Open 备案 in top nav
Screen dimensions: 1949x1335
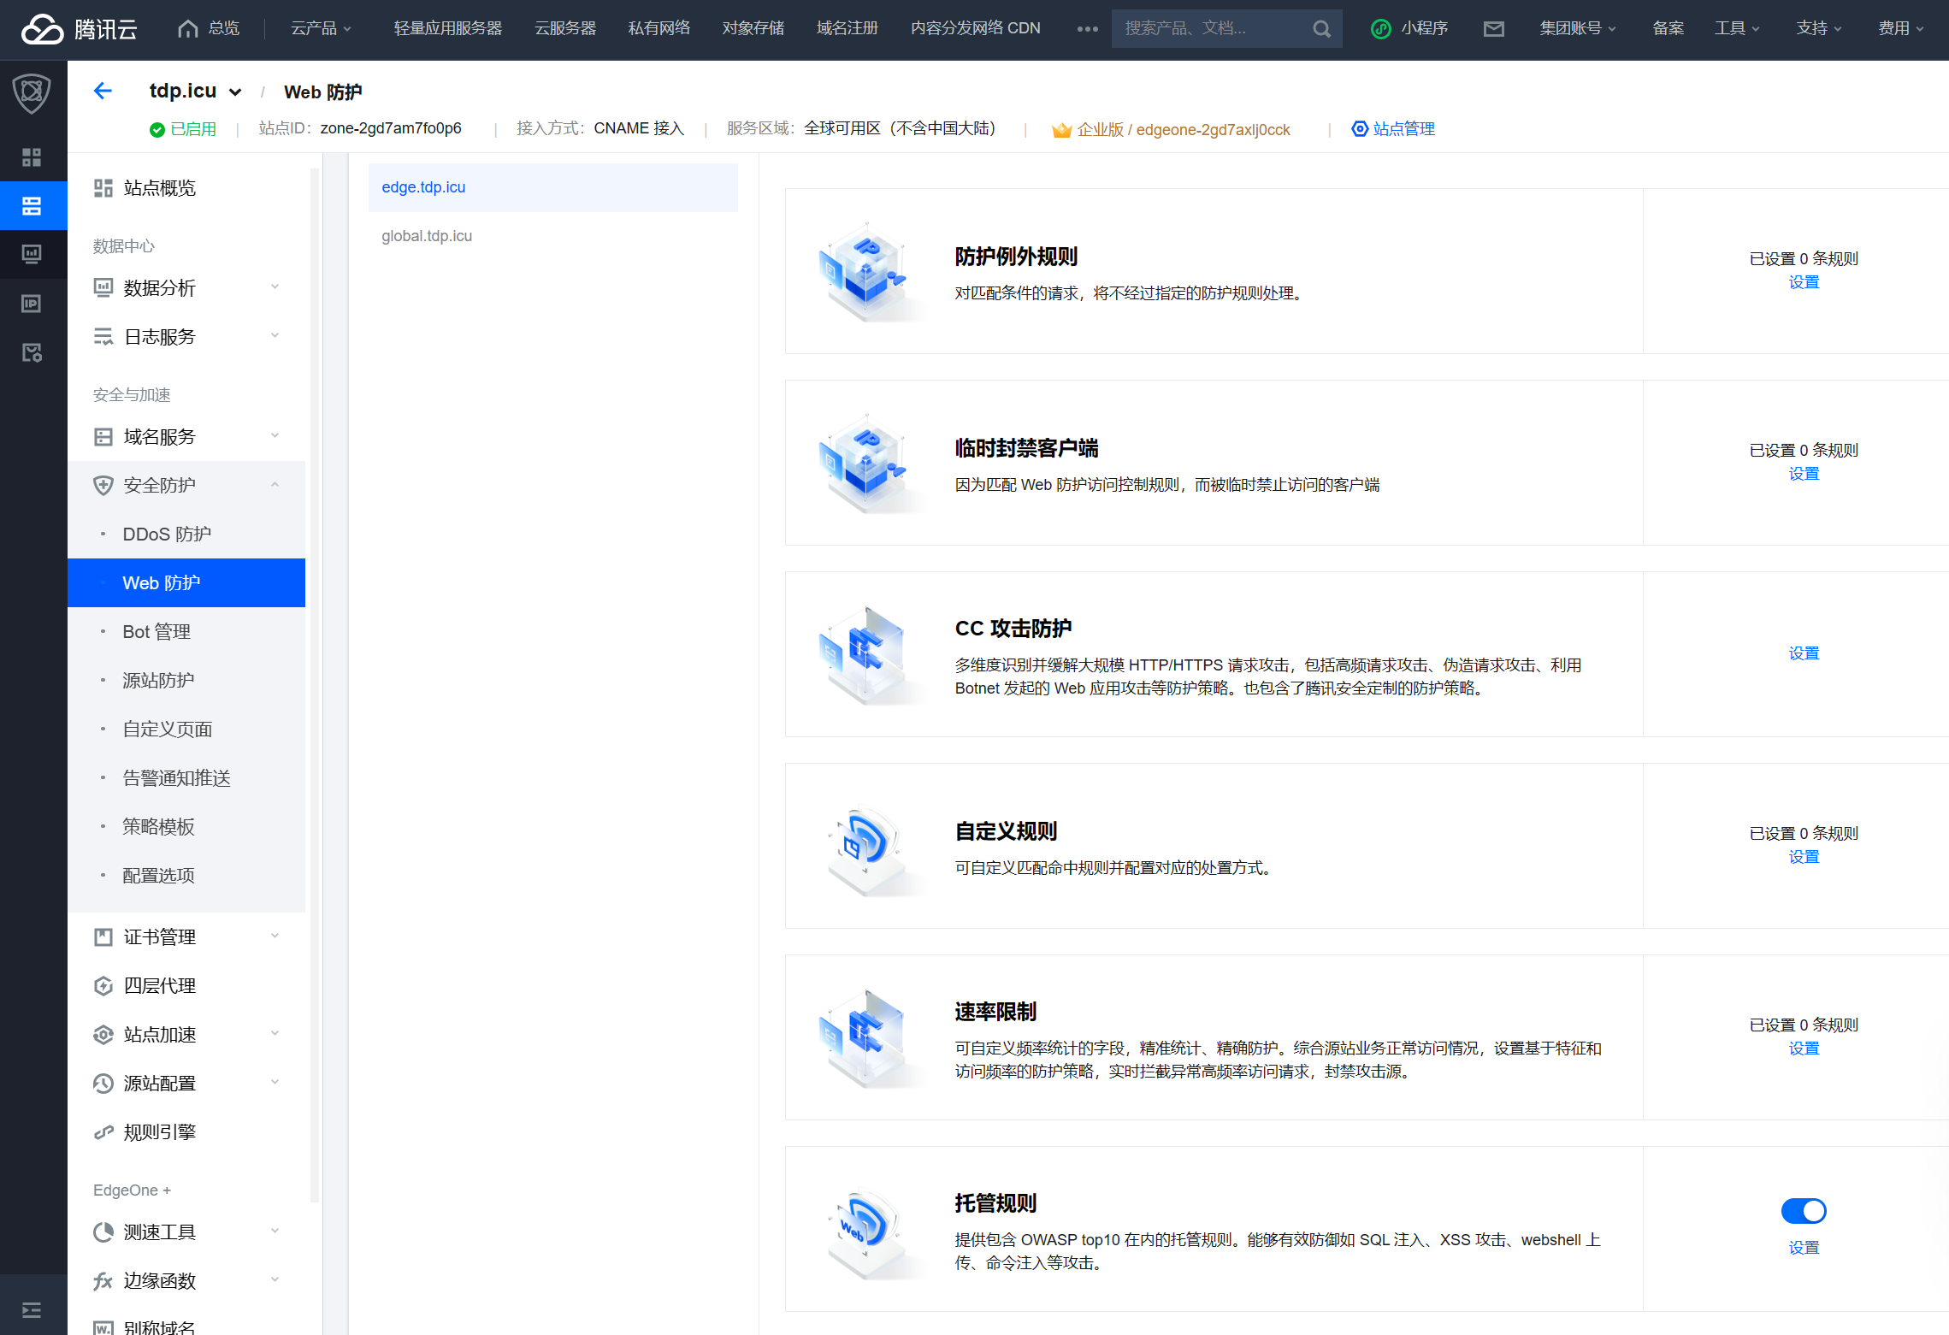(1668, 29)
